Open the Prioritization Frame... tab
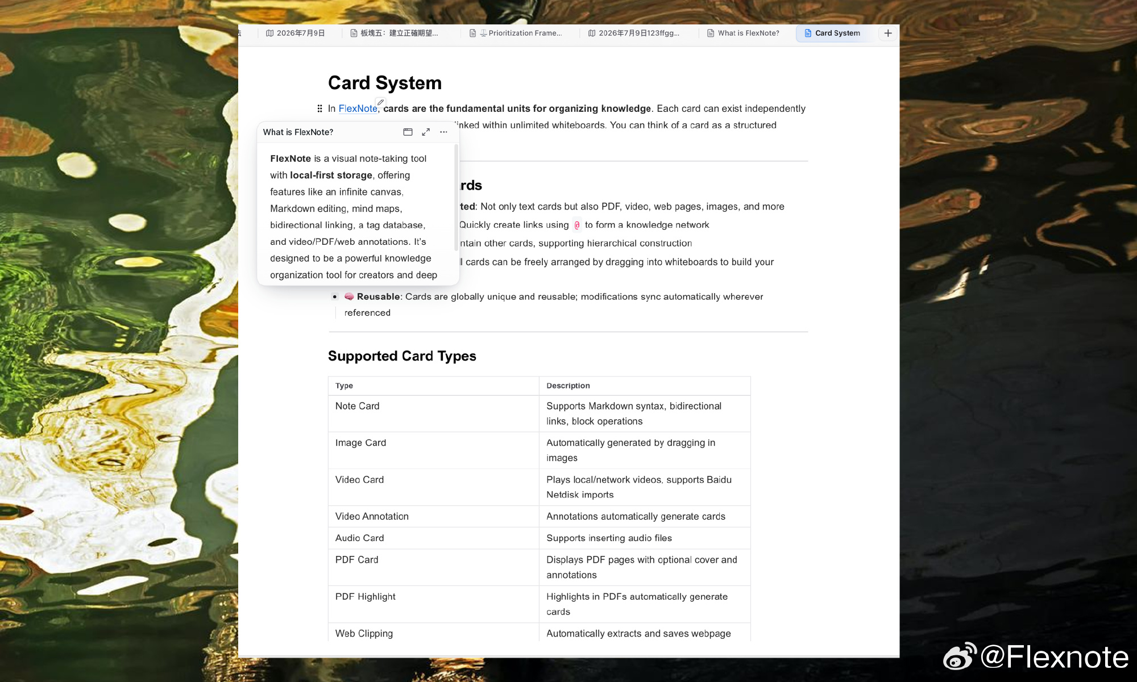Image resolution: width=1137 pixels, height=682 pixels. [516, 33]
